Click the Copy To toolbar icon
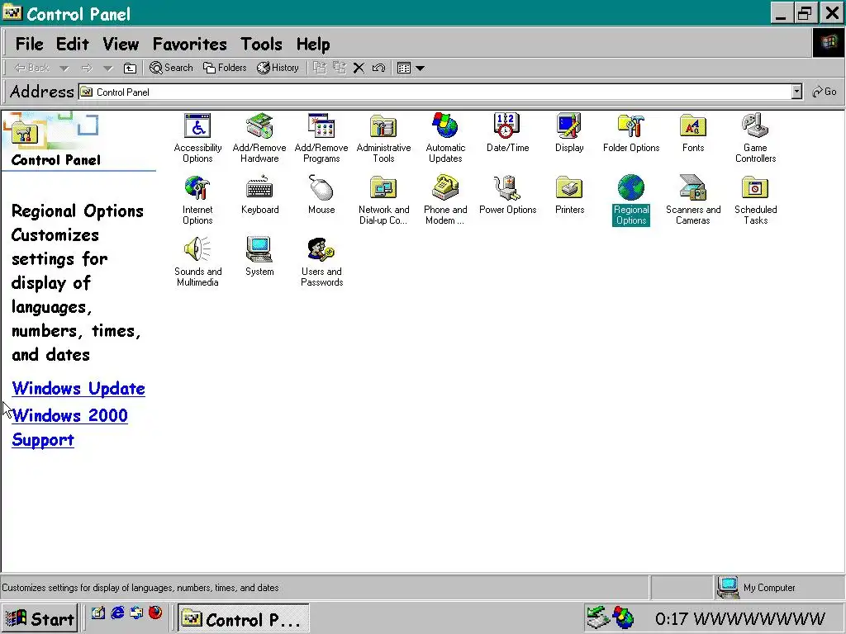The width and height of the screenshot is (846, 634). [x=340, y=68]
